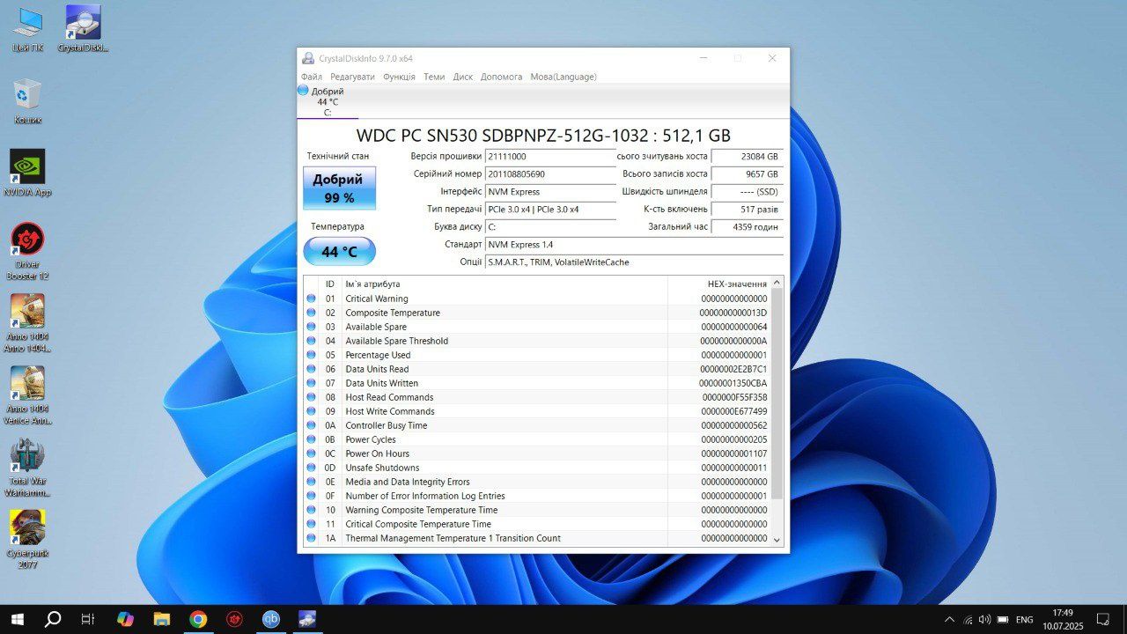Click the Добрий 99 % health status button
This screenshot has height=634, width=1127.
[x=339, y=188]
